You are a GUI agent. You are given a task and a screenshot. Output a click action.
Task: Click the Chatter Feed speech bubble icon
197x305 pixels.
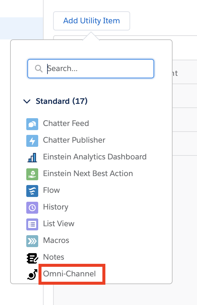click(32, 124)
